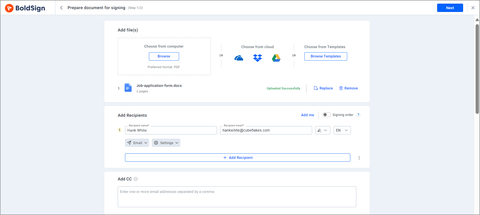The image size is (480, 215).
Task: Click the scrollbar up arrow
Action: click(x=477, y=20)
